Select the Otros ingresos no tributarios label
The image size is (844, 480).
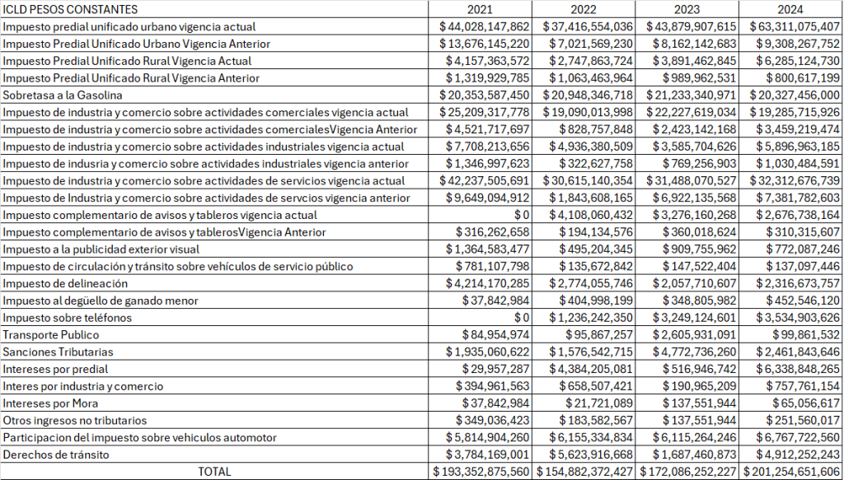tap(74, 421)
